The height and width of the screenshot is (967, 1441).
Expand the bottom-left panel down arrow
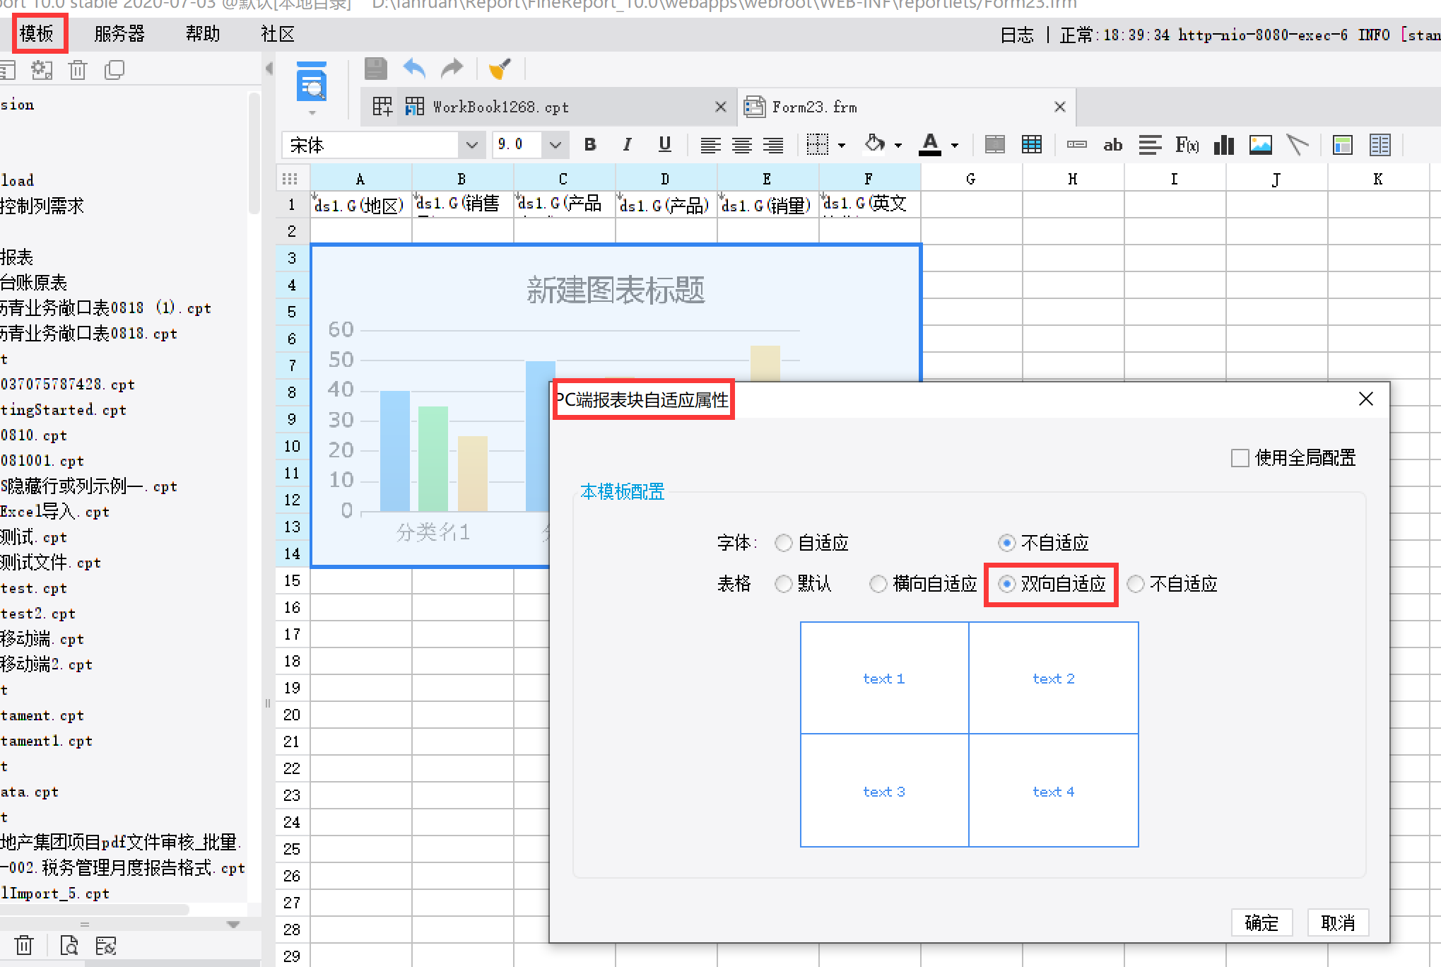pos(233,924)
